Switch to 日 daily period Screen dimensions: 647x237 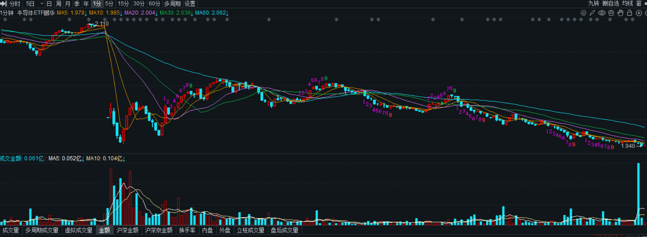click(x=49, y=4)
